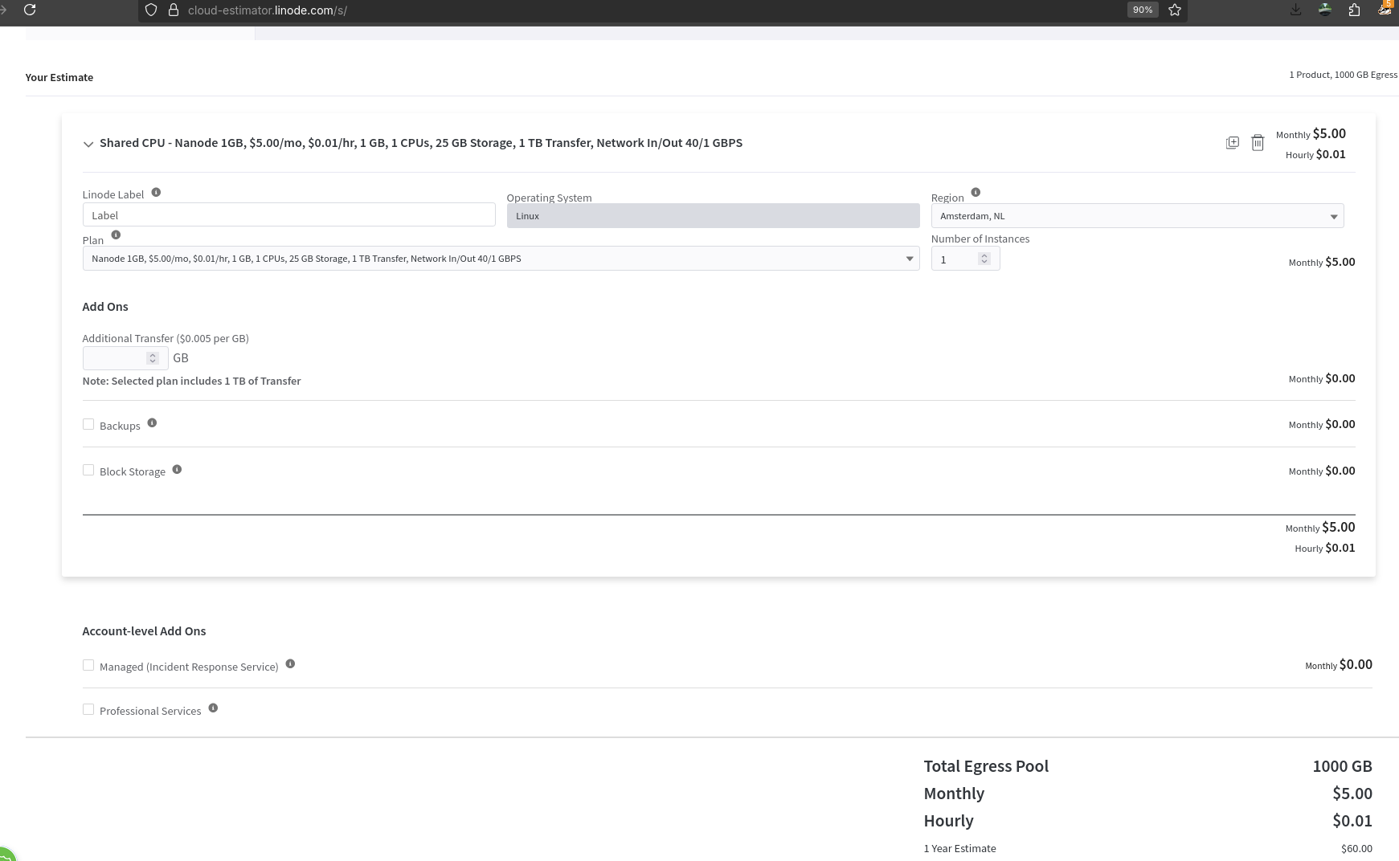This screenshot has width=1399, height=861.
Task: Click info icon next to Professional Services
Action: tap(213, 708)
